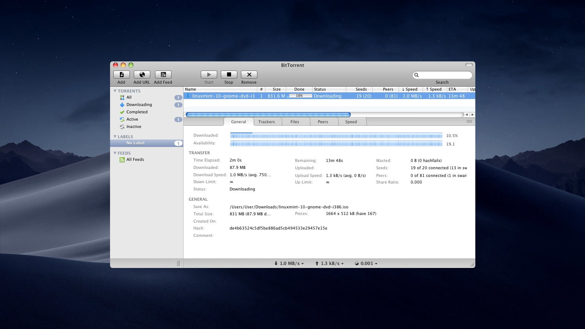Image resolution: width=585 pixels, height=329 pixels.
Task: Click the magnifier icon in search box
Action: click(x=416, y=75)
